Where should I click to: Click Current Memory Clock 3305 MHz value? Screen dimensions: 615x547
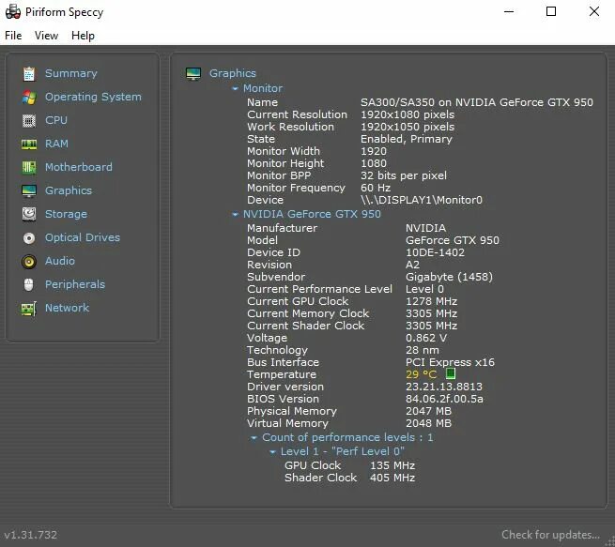tap(432, 313)
